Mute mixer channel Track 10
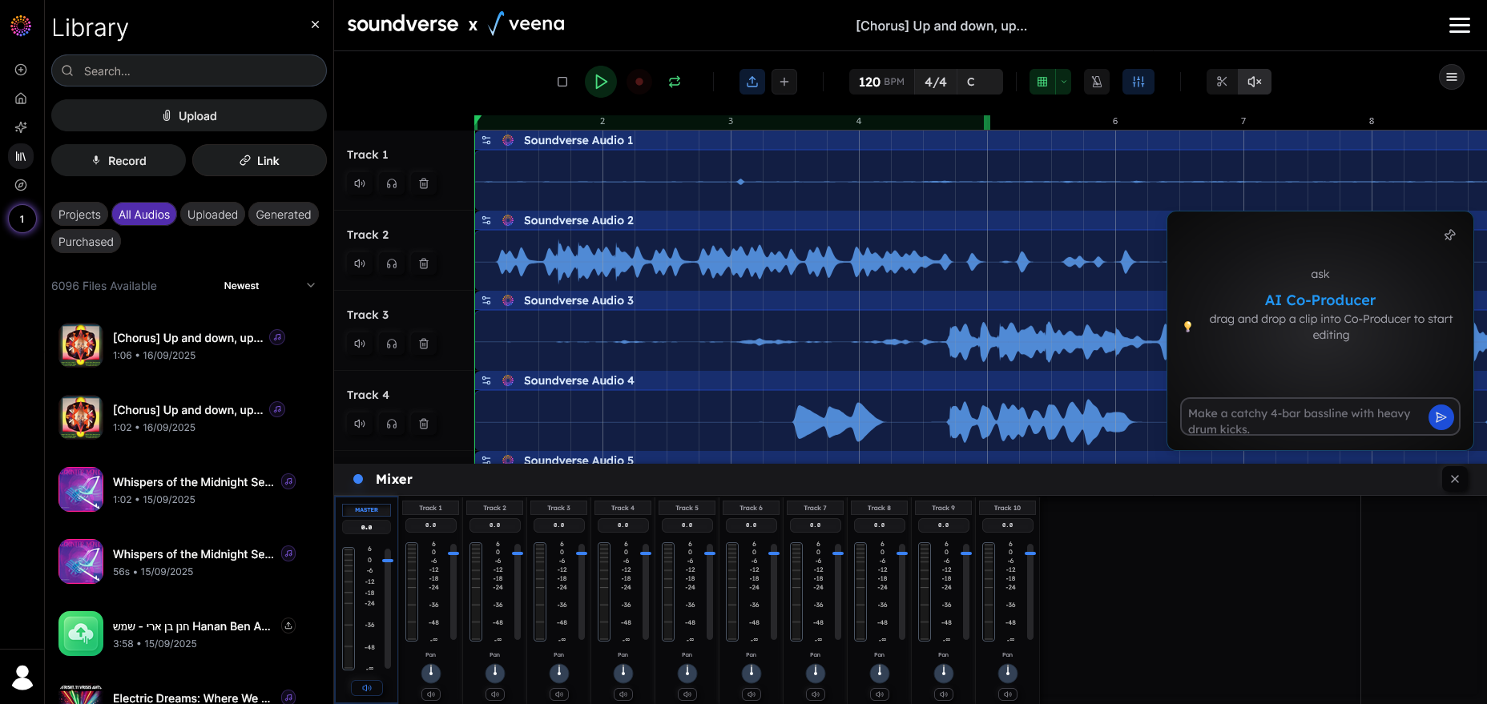 click(x=1008, y=694)
